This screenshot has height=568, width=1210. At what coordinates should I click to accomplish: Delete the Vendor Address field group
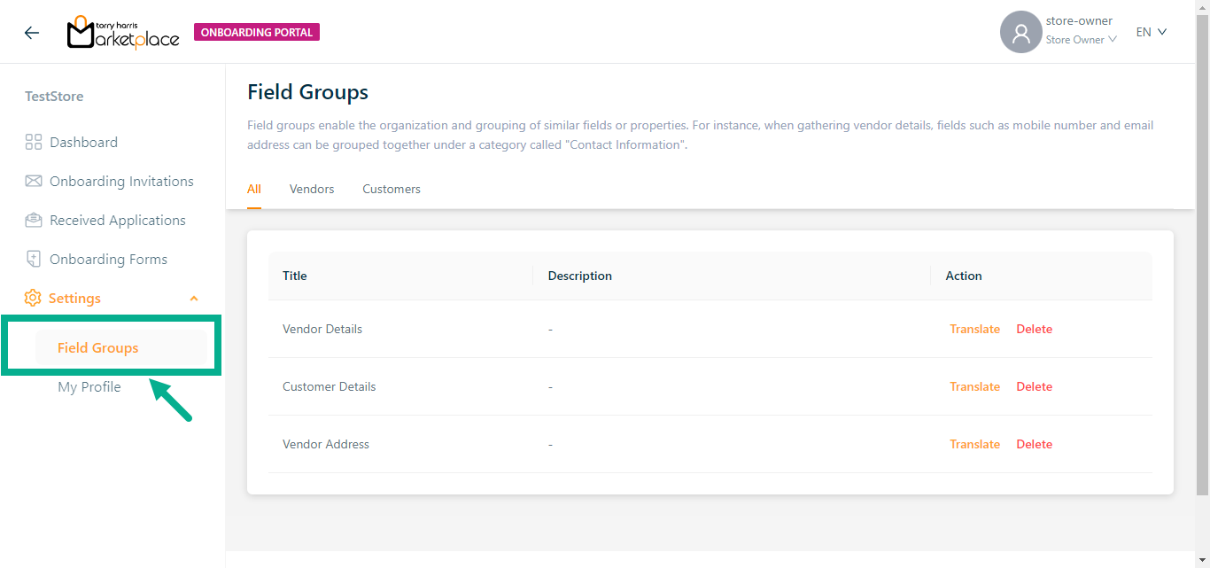[1034, 444]
